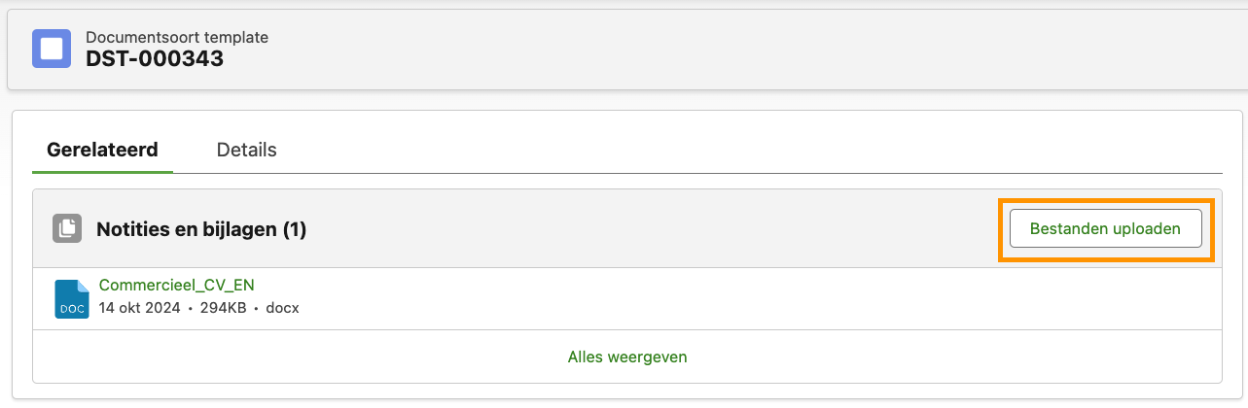This screenshot has width=1248, height=408.
Task: Click the Notities en bijlagen files icon
Action: click(67, 228)
